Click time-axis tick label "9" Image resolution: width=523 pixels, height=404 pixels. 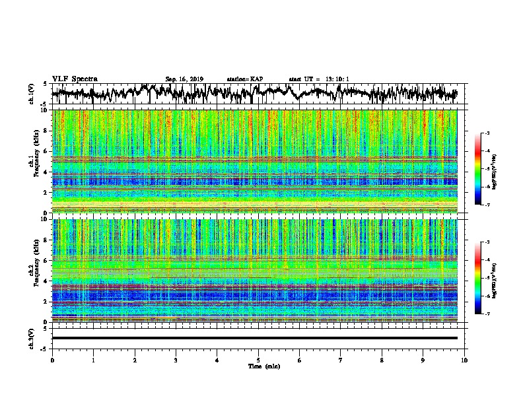coord(423,360)
